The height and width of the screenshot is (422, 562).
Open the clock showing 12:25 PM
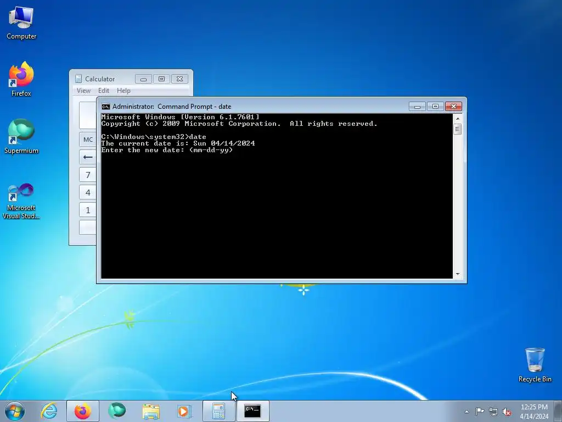534,411
